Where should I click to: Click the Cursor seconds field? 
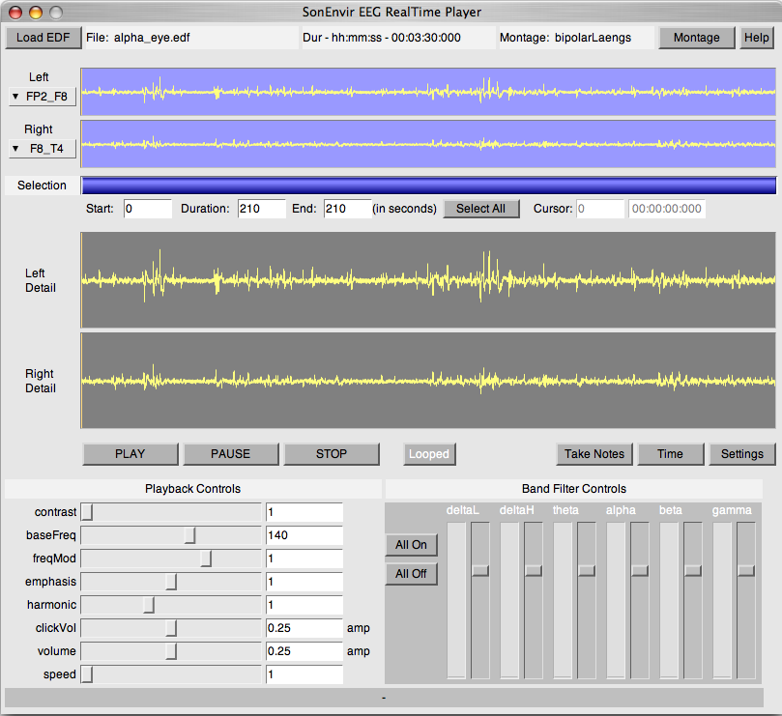pyautogui.click(x=600, y=209)
